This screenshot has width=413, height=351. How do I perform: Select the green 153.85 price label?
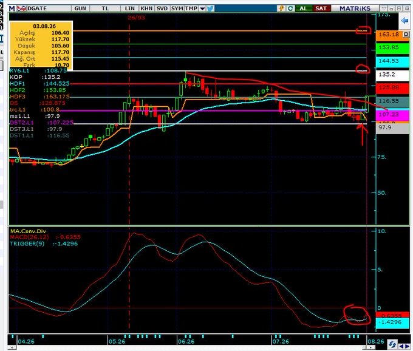(x=392, y=47)
